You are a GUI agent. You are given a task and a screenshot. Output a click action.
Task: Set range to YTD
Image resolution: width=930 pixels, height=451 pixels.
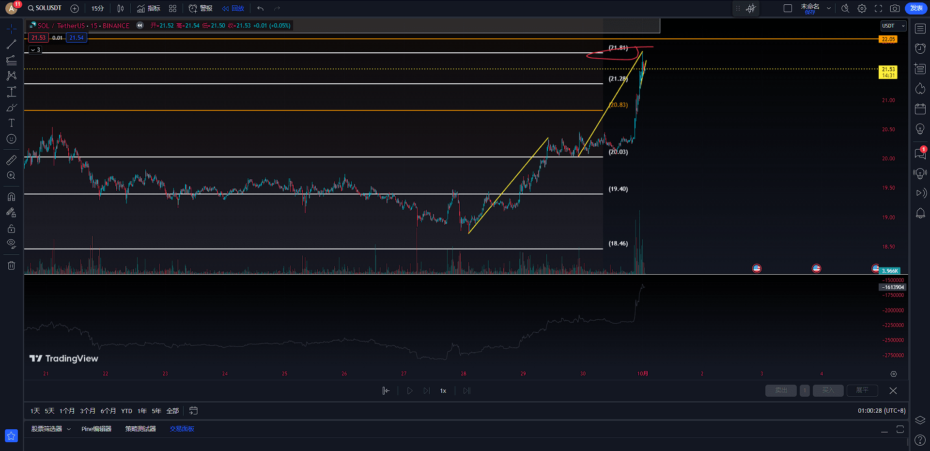coord(126,411)
